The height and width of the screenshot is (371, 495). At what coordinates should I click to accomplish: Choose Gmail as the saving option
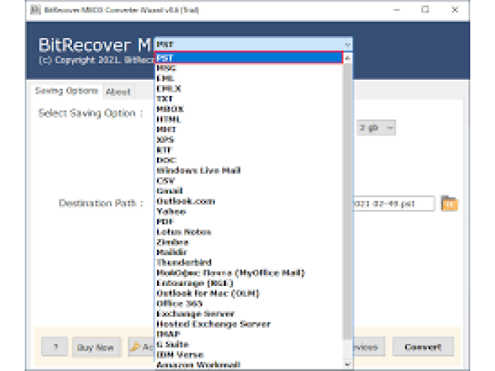169,190
